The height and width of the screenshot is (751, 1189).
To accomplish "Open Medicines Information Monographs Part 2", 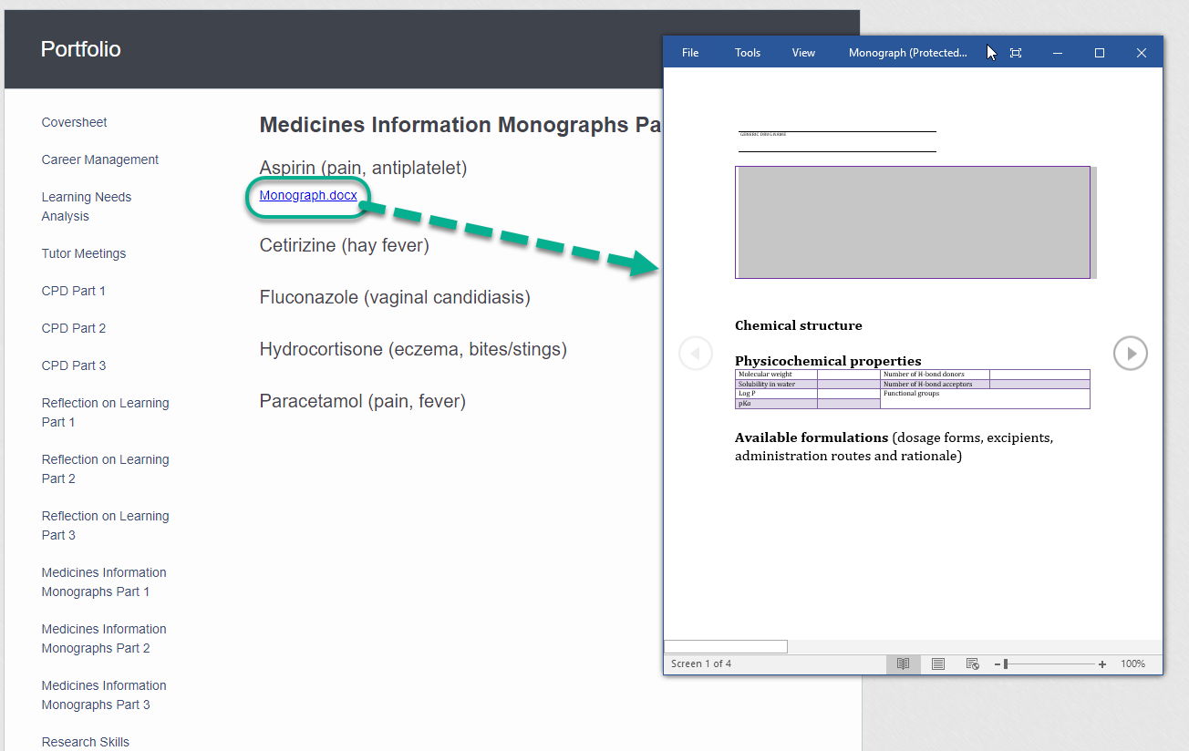I will 104,638.
